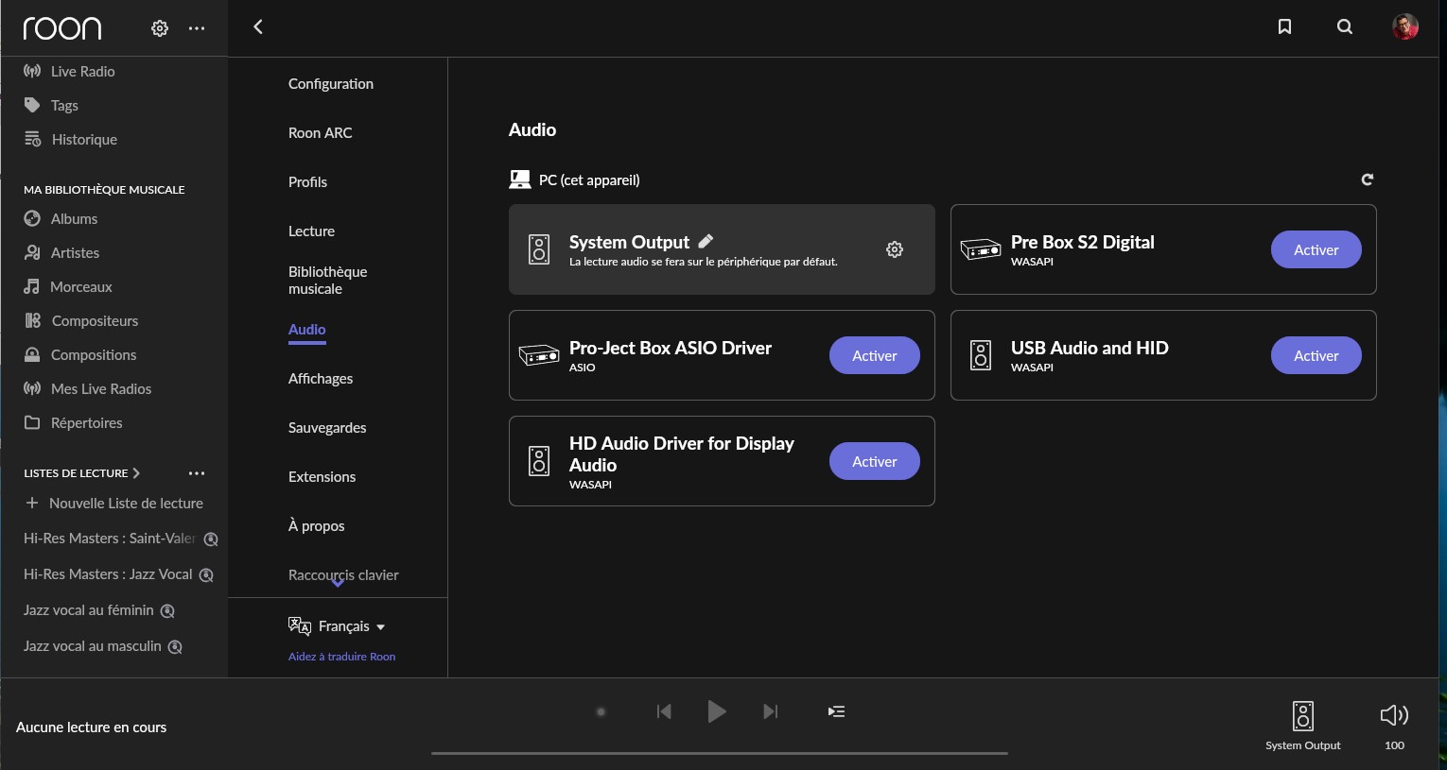Activate the Pre Box S2 Digital device
The height and width of the screenshot is (770, 1447).
point(1316,249)
